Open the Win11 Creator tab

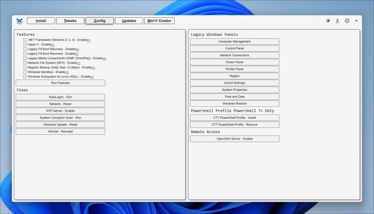(159, 21)
